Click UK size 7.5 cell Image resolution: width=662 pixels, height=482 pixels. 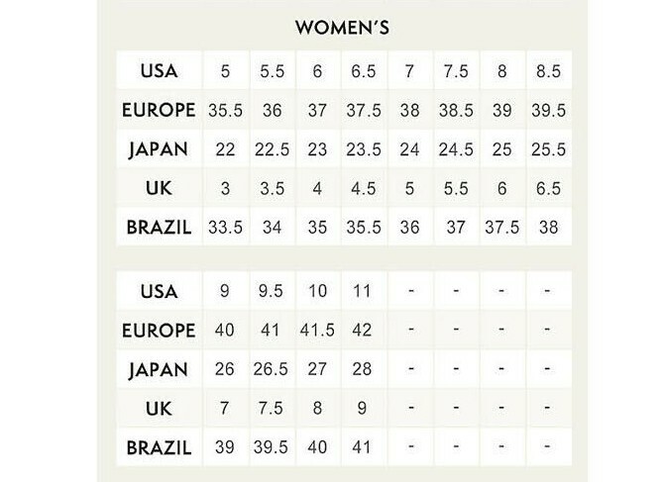click(270, 408)
